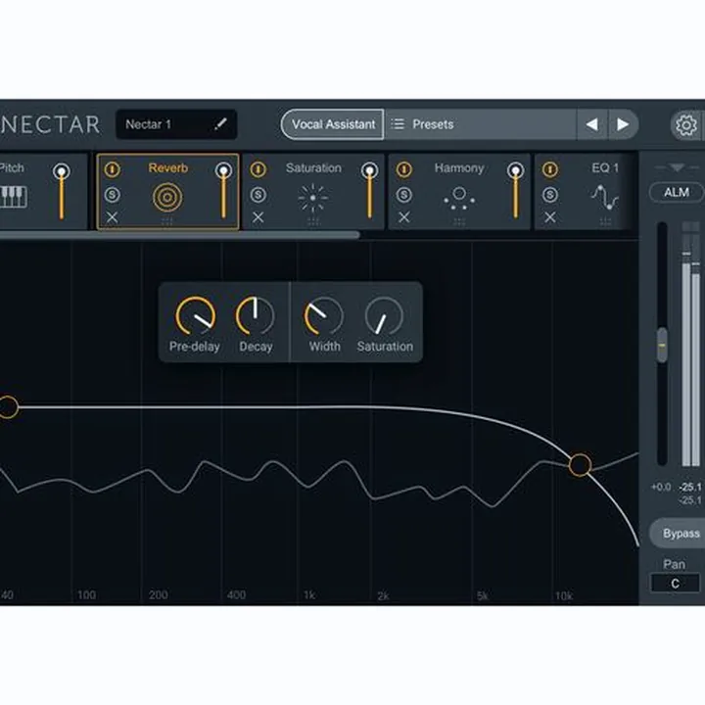Grab the Saturation module reorder handle dots
Viewport: 705px width, 705px height.
point(313,221)
